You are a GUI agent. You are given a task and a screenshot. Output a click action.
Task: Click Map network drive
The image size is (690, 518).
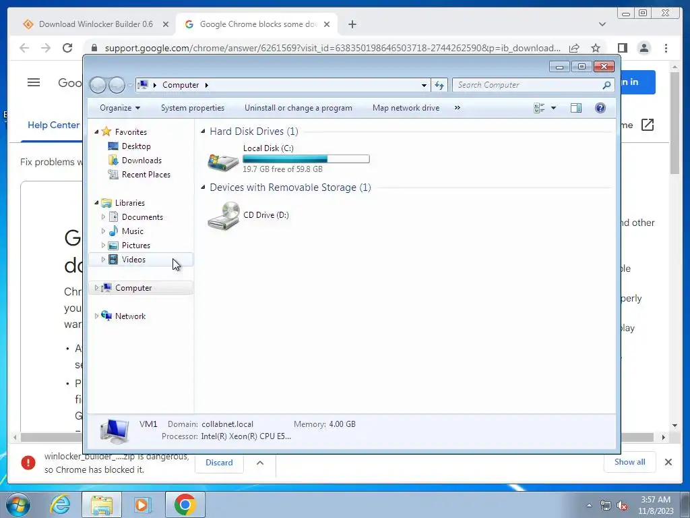[406, 108]
